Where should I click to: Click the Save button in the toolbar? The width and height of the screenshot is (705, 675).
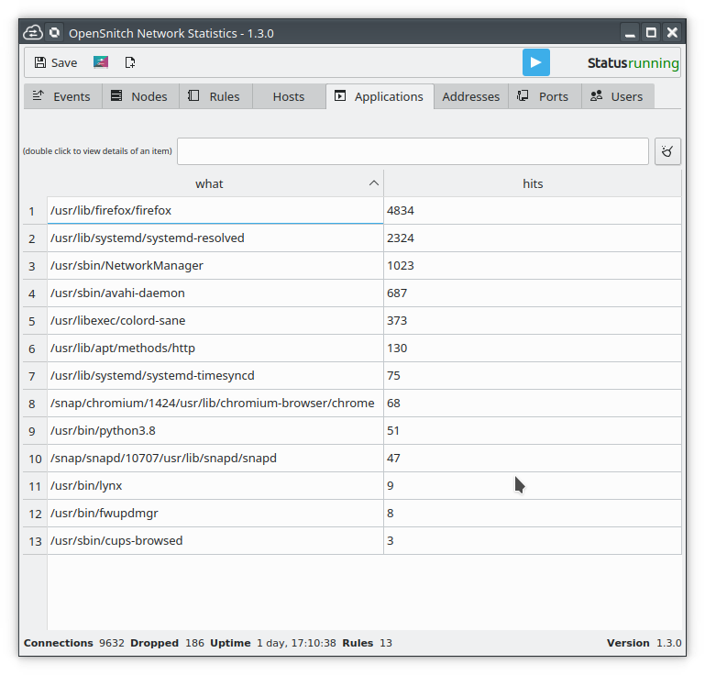click(x=56, y=62)
